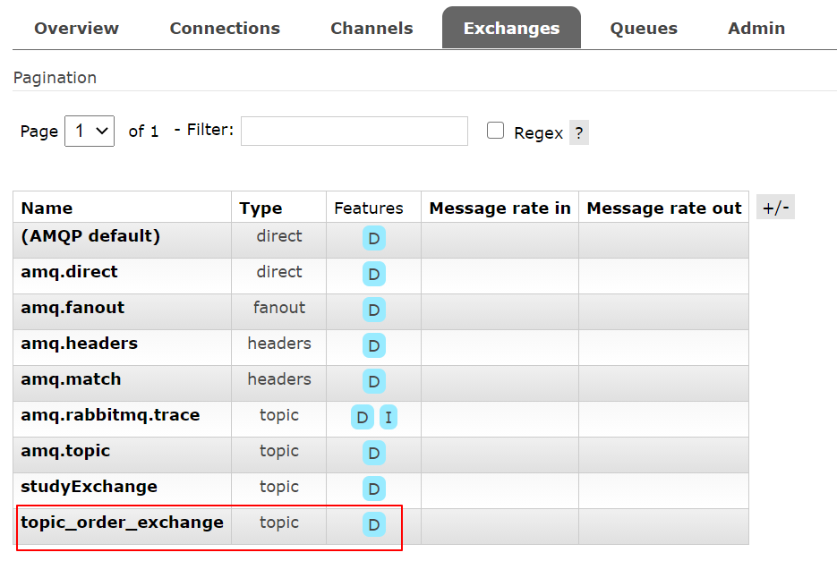837x561 pixels.
Task: Open the Page number dropdown
Action: [90, 131]
